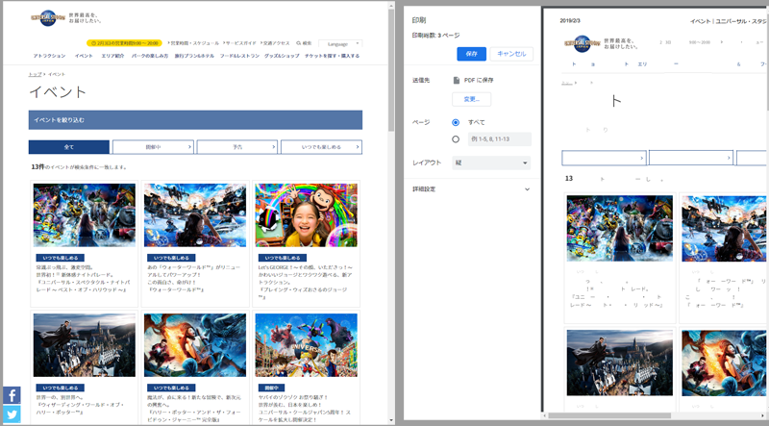The width and height of the screenshot is (769, 426).
Task: Click the search magnifier 検索 on the webpage
Action: pyautogui.click(x=304, y=43)
